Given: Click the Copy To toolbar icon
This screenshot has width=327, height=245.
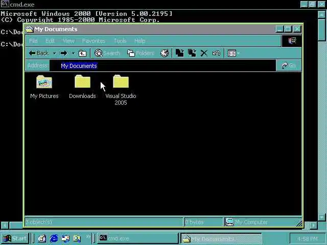Looking at the screenshot, I should coord(192,53).
